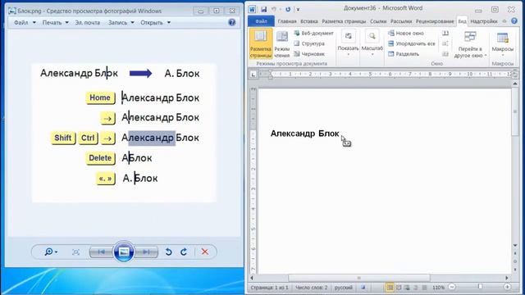Click the Redo/Repeat icon in Word's title bar

coord(288,9)
